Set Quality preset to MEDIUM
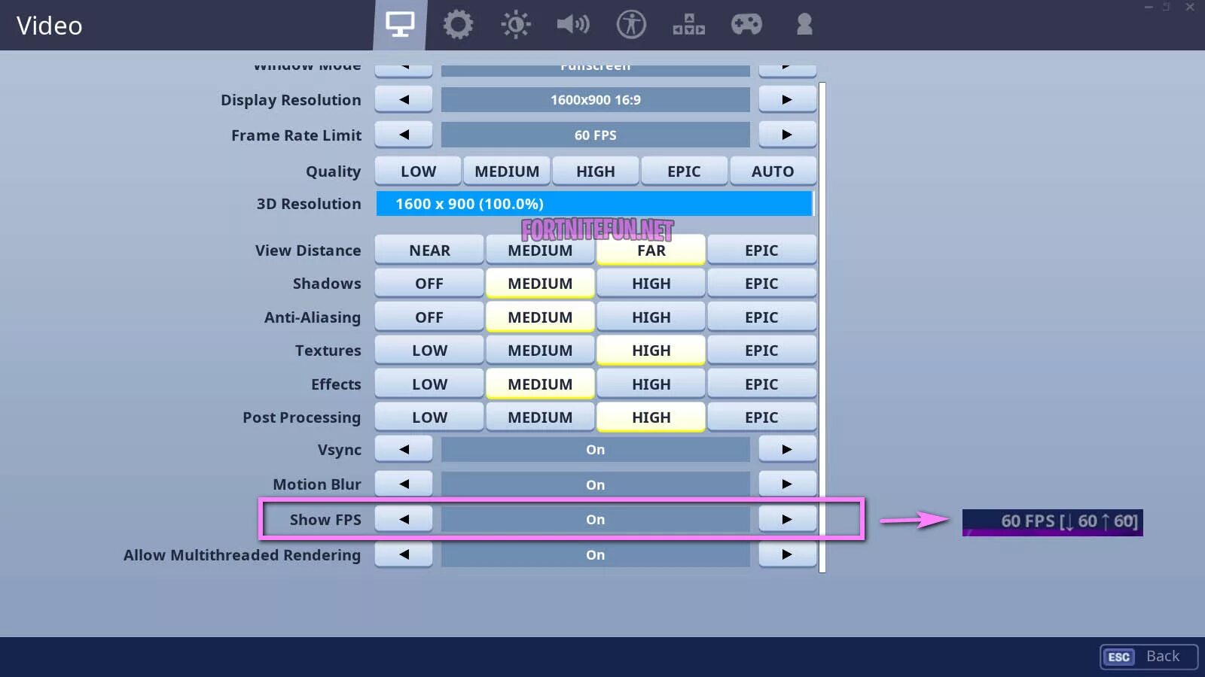 [507, 171]
